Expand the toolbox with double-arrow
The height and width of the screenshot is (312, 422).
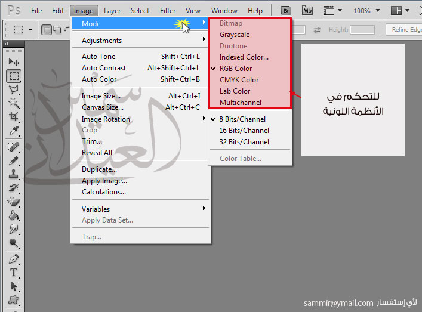(x=7, y=44)
